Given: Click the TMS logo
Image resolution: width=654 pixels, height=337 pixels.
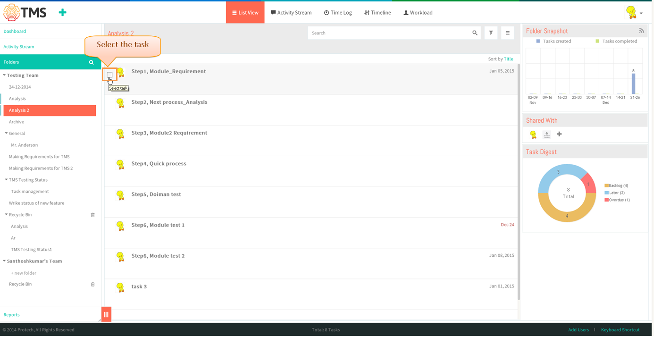Looking at the screenshot, I should tap(25, 13).
